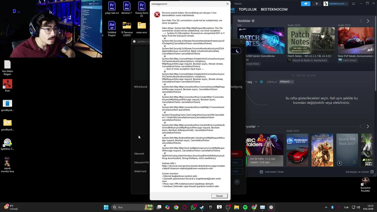Select the Source SDK Base 2007 tile
The height and width of the screenshot is (212, 377).
point(347,150)
